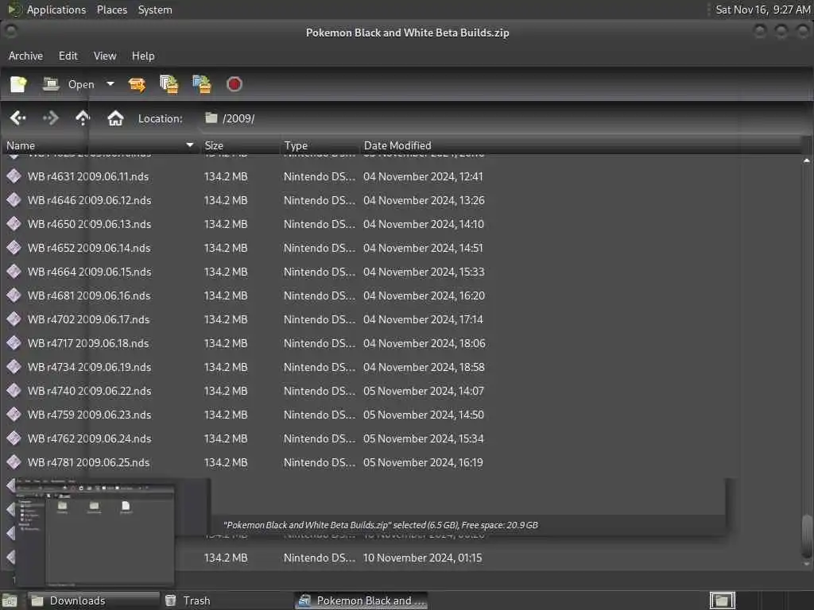Switch to Trash window in taskbar
Viewport: 814px width, 610px height.
coord(225,600)
